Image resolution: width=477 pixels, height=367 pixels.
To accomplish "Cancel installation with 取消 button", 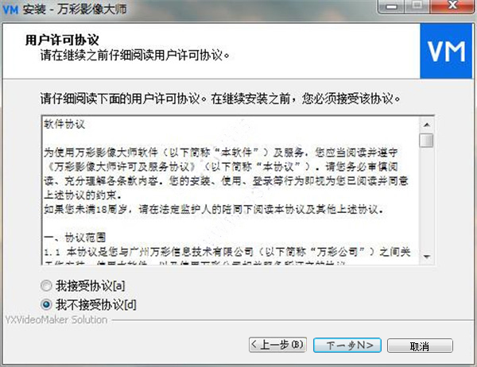I will [x=420, y=346].
